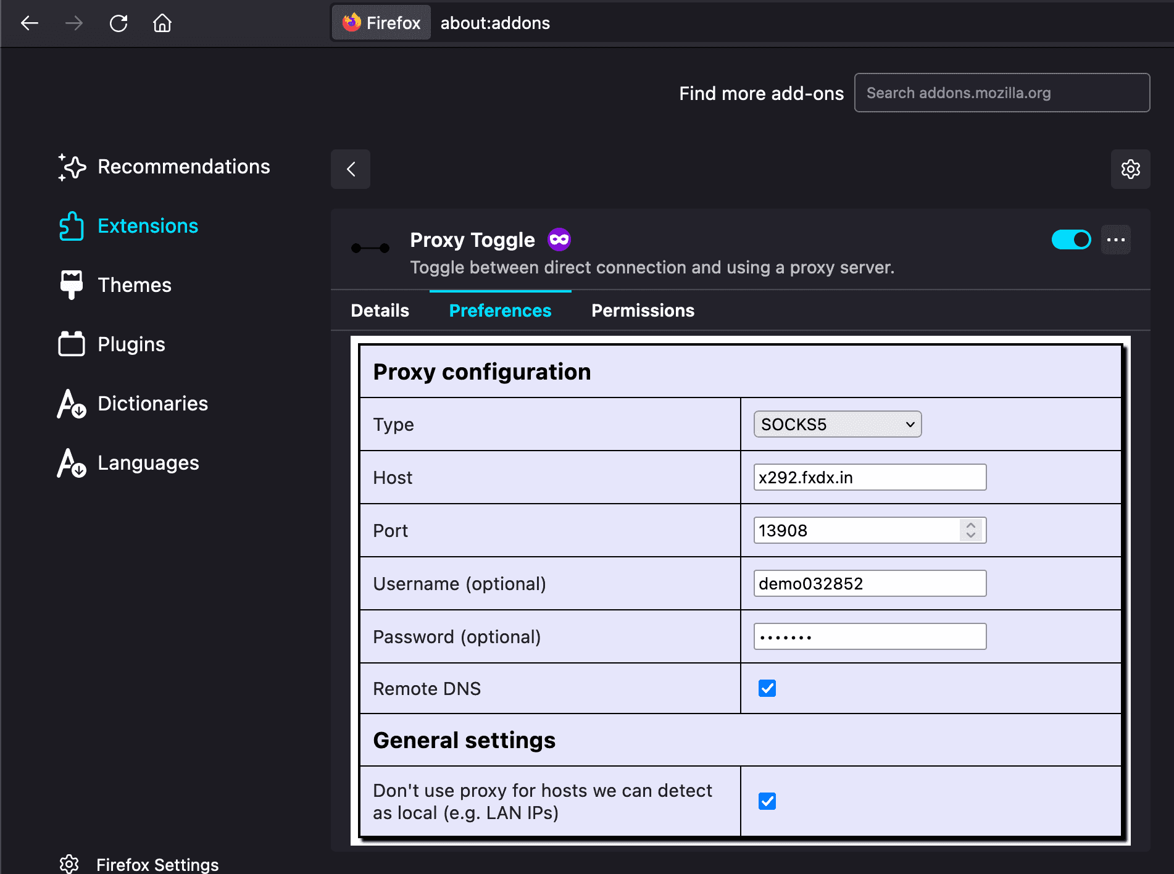Screen dimensions: 1174x874
Task: Click the Search addons.mozilla.org field
Action: [x=1001, y=93]
